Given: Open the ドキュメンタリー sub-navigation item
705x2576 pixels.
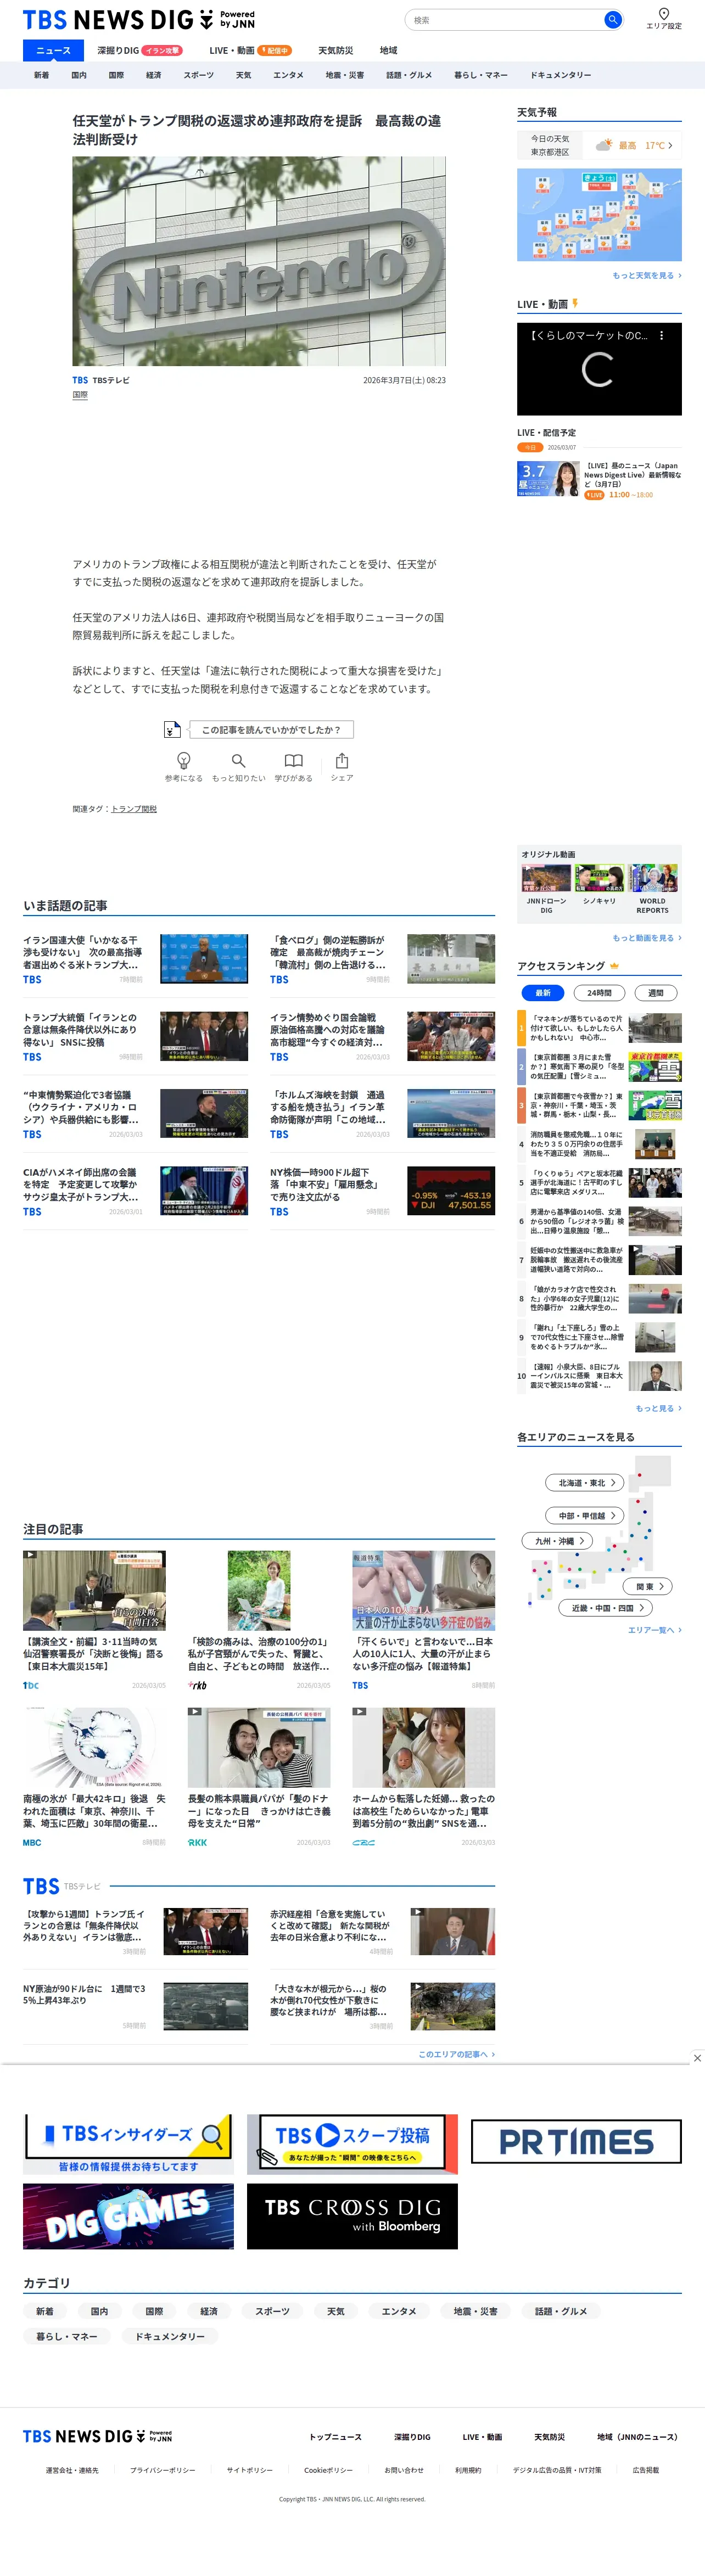Looking at the screenshot, I should (560, 75).
